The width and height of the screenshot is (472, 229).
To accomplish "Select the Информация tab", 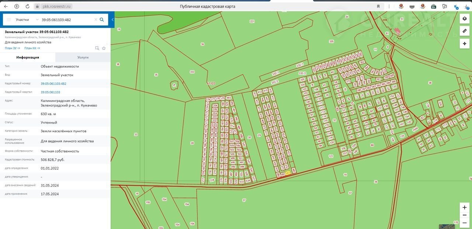I will coord(28,57).
